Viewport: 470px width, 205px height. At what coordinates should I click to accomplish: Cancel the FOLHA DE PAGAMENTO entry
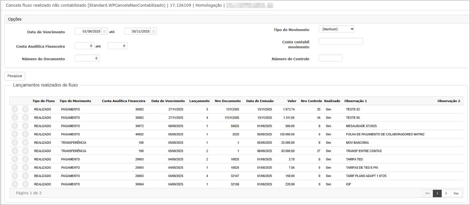pyautogui.click(x=25, y=134)
